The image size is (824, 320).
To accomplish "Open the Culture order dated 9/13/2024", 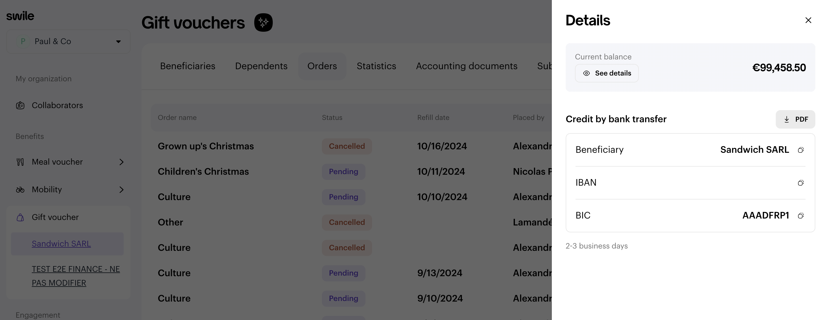I will tap(174, 273).
